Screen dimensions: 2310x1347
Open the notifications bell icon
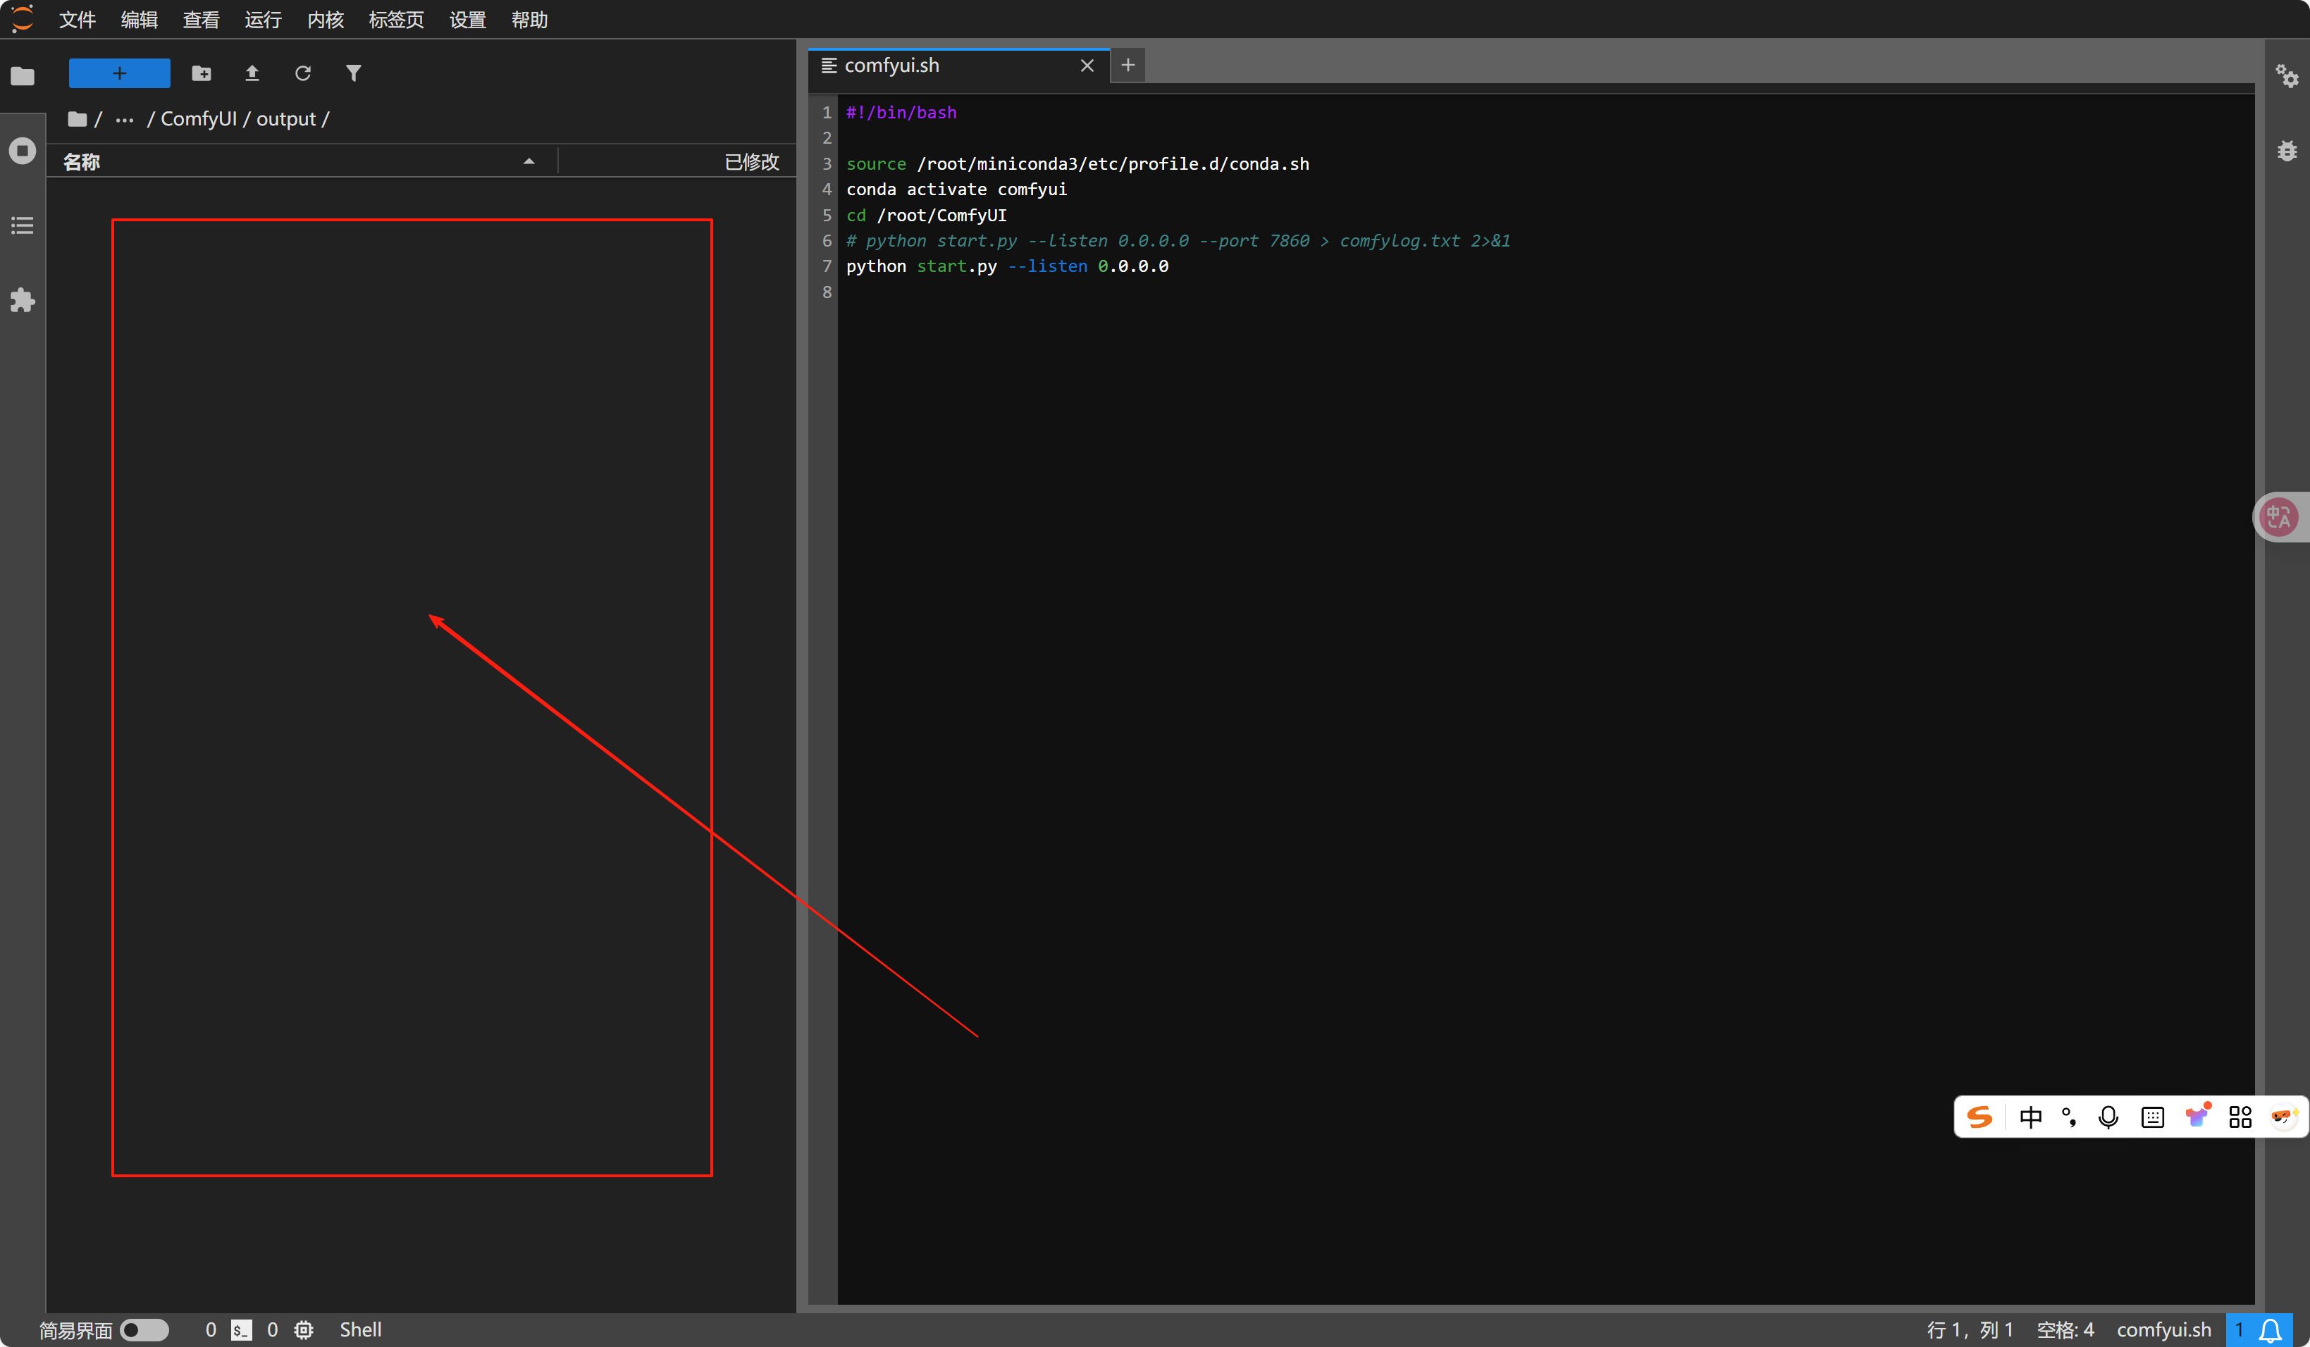pyautogui.click(x=2270, y=1329)
